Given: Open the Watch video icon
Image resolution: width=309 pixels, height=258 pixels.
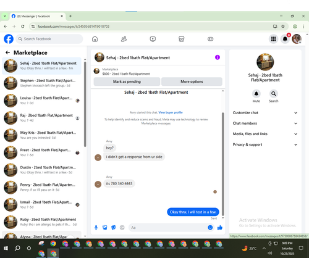Looking at the screenshot, I should point(153,39).
